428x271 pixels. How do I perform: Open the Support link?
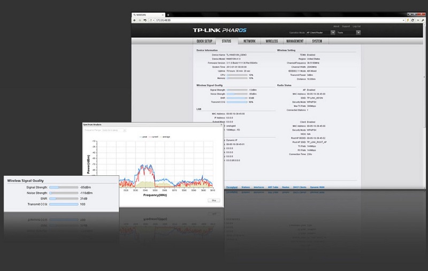[x=346, y=26]
